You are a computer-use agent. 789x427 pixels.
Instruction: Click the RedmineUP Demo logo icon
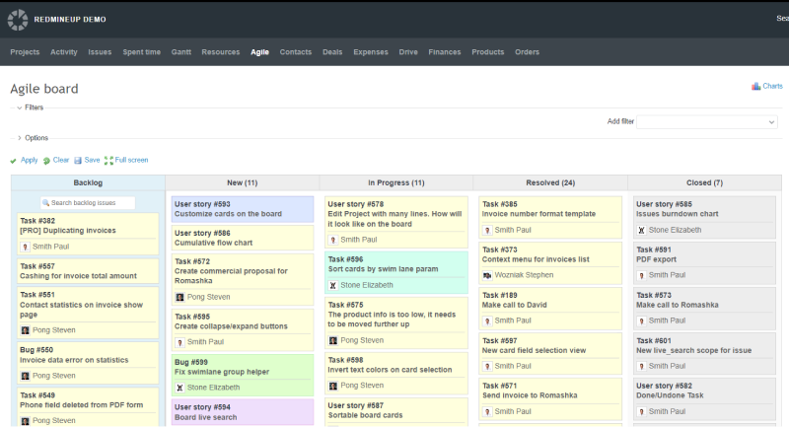[x=19, y=19]
